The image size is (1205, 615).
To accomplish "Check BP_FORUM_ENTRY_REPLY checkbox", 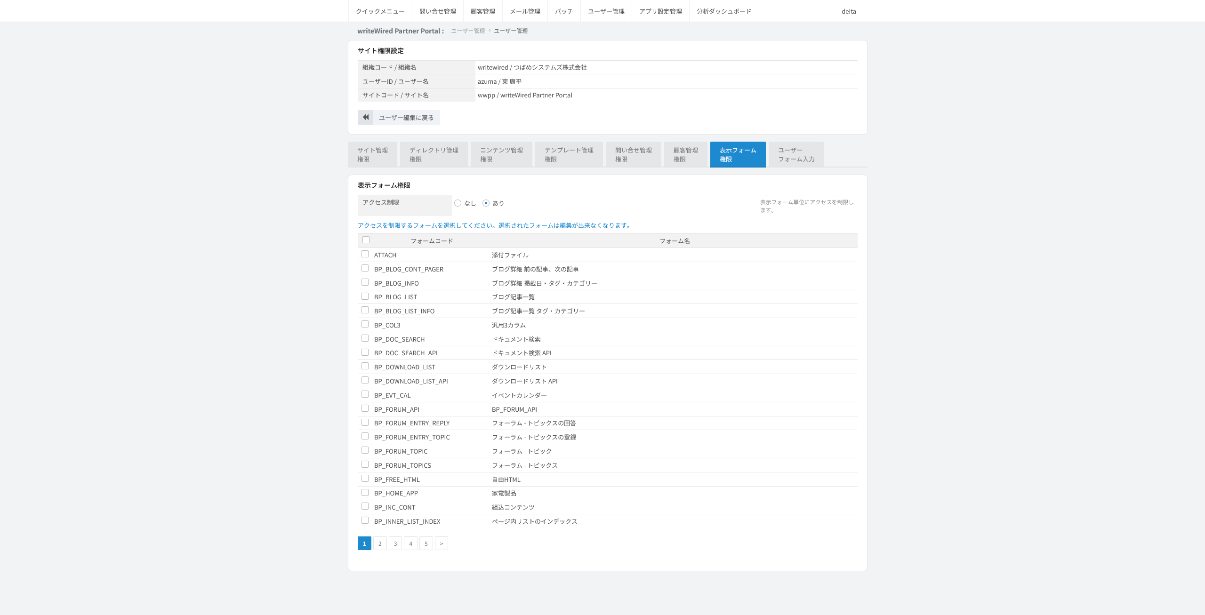I will (365, 422).
